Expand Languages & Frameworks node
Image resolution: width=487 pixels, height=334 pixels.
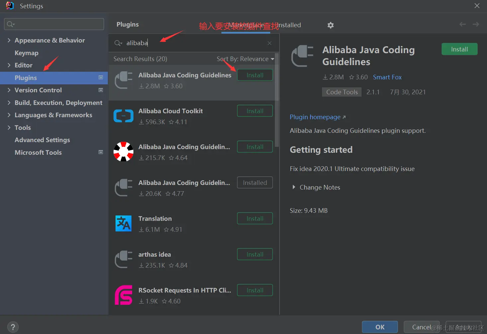pos(9,115)
